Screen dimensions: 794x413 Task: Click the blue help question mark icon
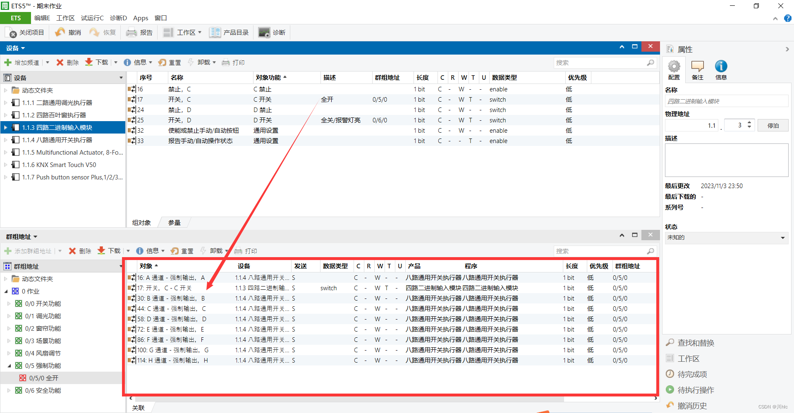788,18
